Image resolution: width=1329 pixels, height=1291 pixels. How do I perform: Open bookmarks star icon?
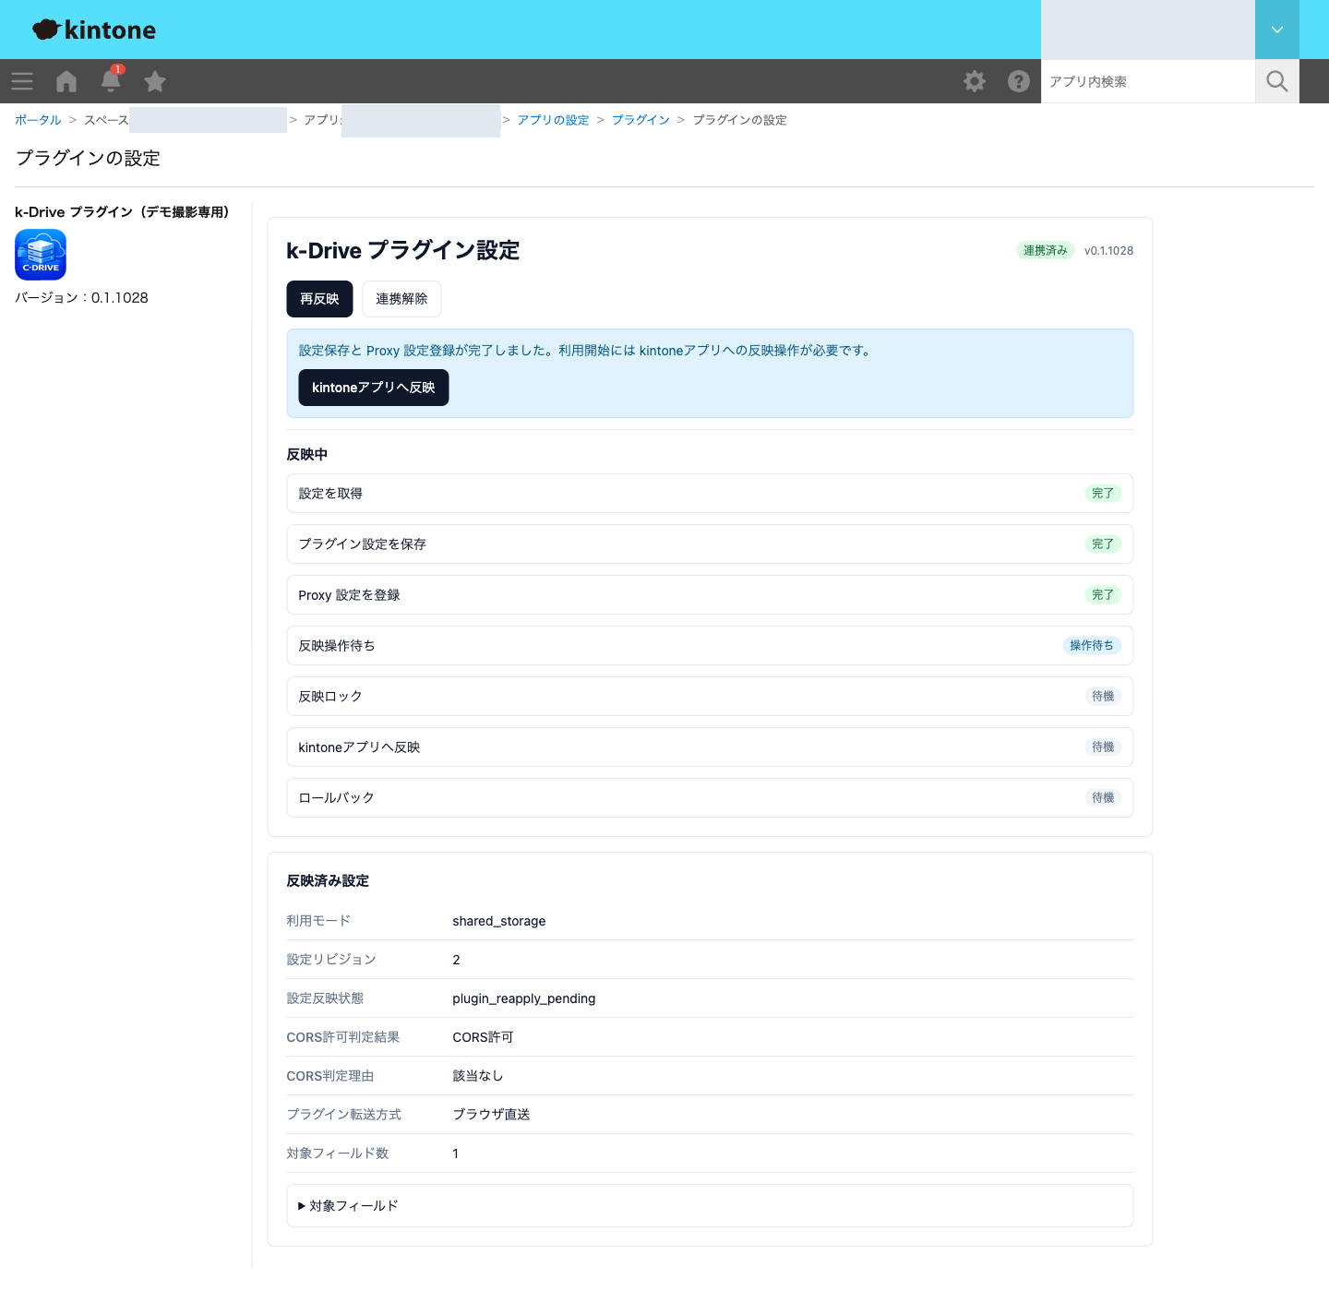155,81
